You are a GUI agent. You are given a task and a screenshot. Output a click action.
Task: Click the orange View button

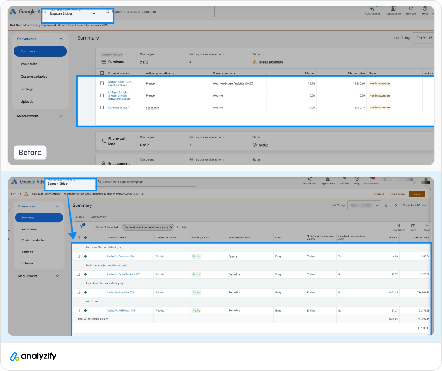(417, 194)
